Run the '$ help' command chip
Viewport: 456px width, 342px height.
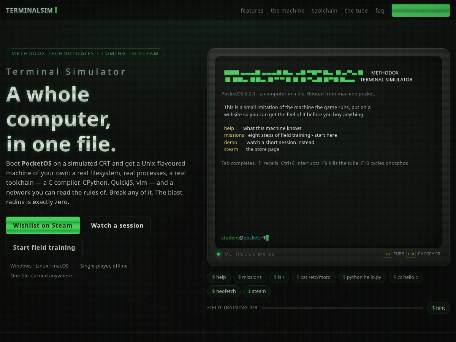coord(219,277)
